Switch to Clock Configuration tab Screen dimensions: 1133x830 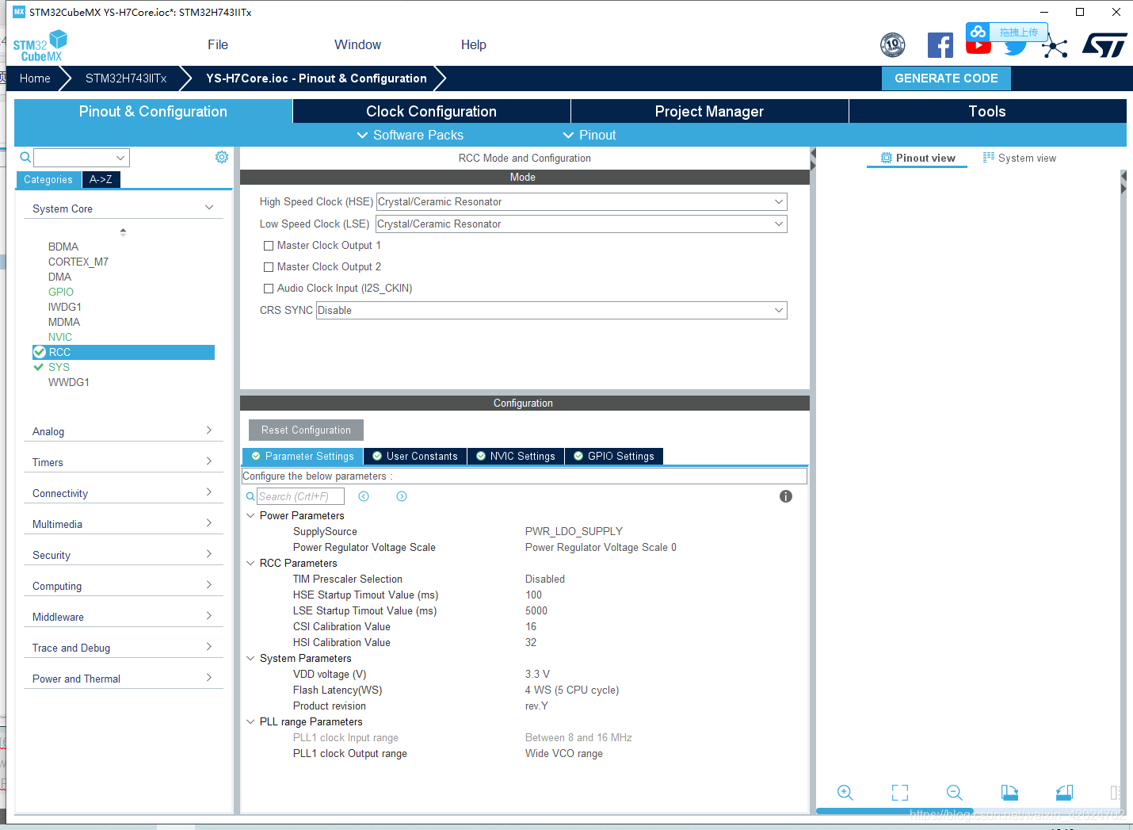pyautogui.click(x=431, y=111)
